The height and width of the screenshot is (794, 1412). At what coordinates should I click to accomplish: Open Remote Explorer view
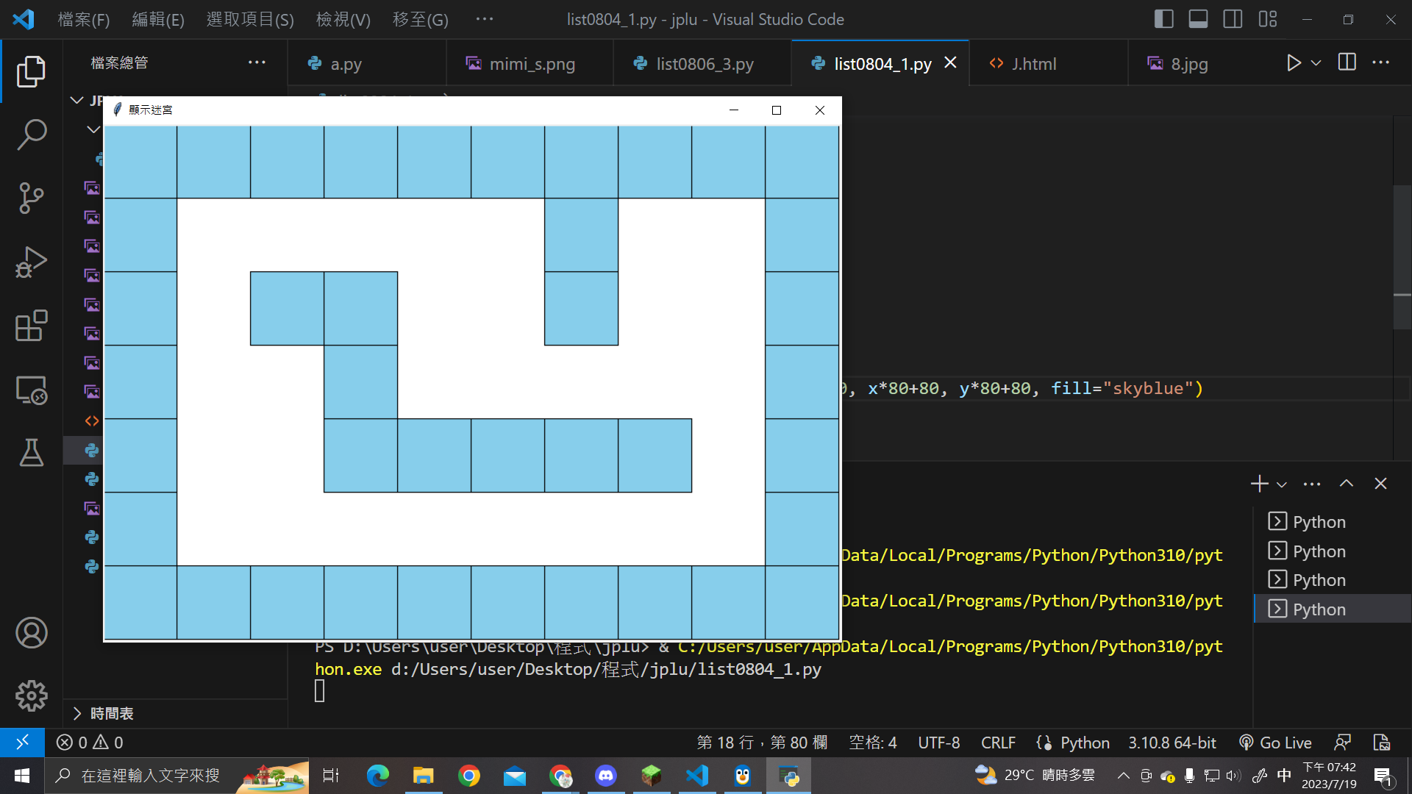(x=32, y=390)
